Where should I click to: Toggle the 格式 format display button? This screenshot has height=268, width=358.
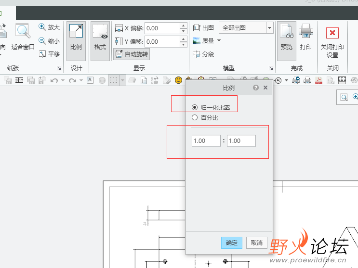pyautogui.click(x=100, y=41)
